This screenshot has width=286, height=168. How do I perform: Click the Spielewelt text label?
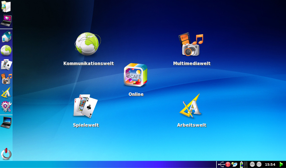click(86, 125)
